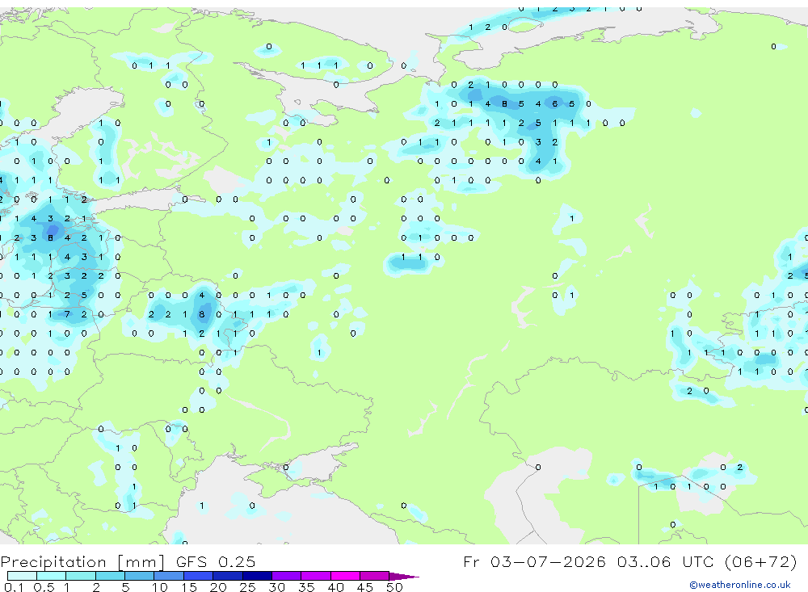808x592 pixels.
Task: Click the '0.5' legend scale label
Action: coord(44,587)
